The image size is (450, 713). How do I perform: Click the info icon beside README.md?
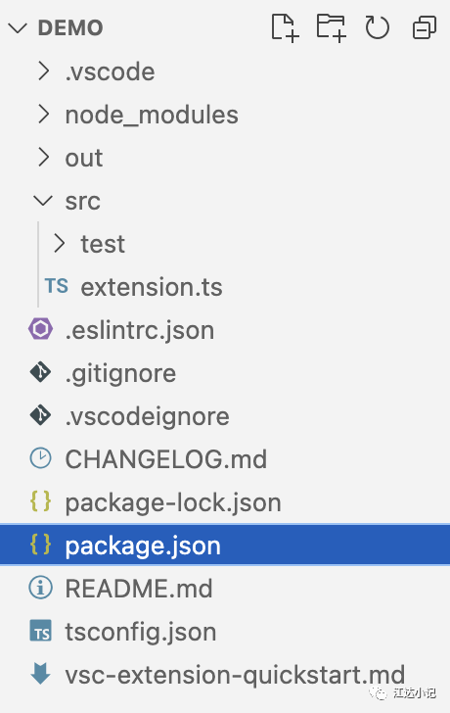point(40,588)
